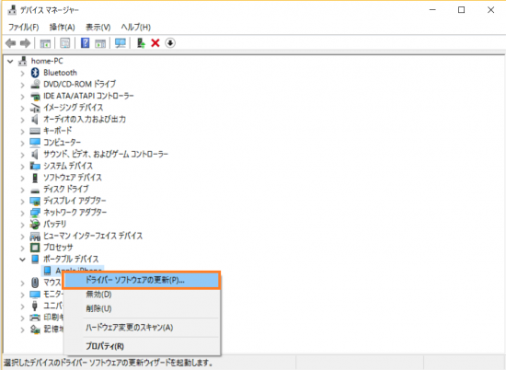Click the human interface device icon

pyautogui.click(x=35, y=236)
